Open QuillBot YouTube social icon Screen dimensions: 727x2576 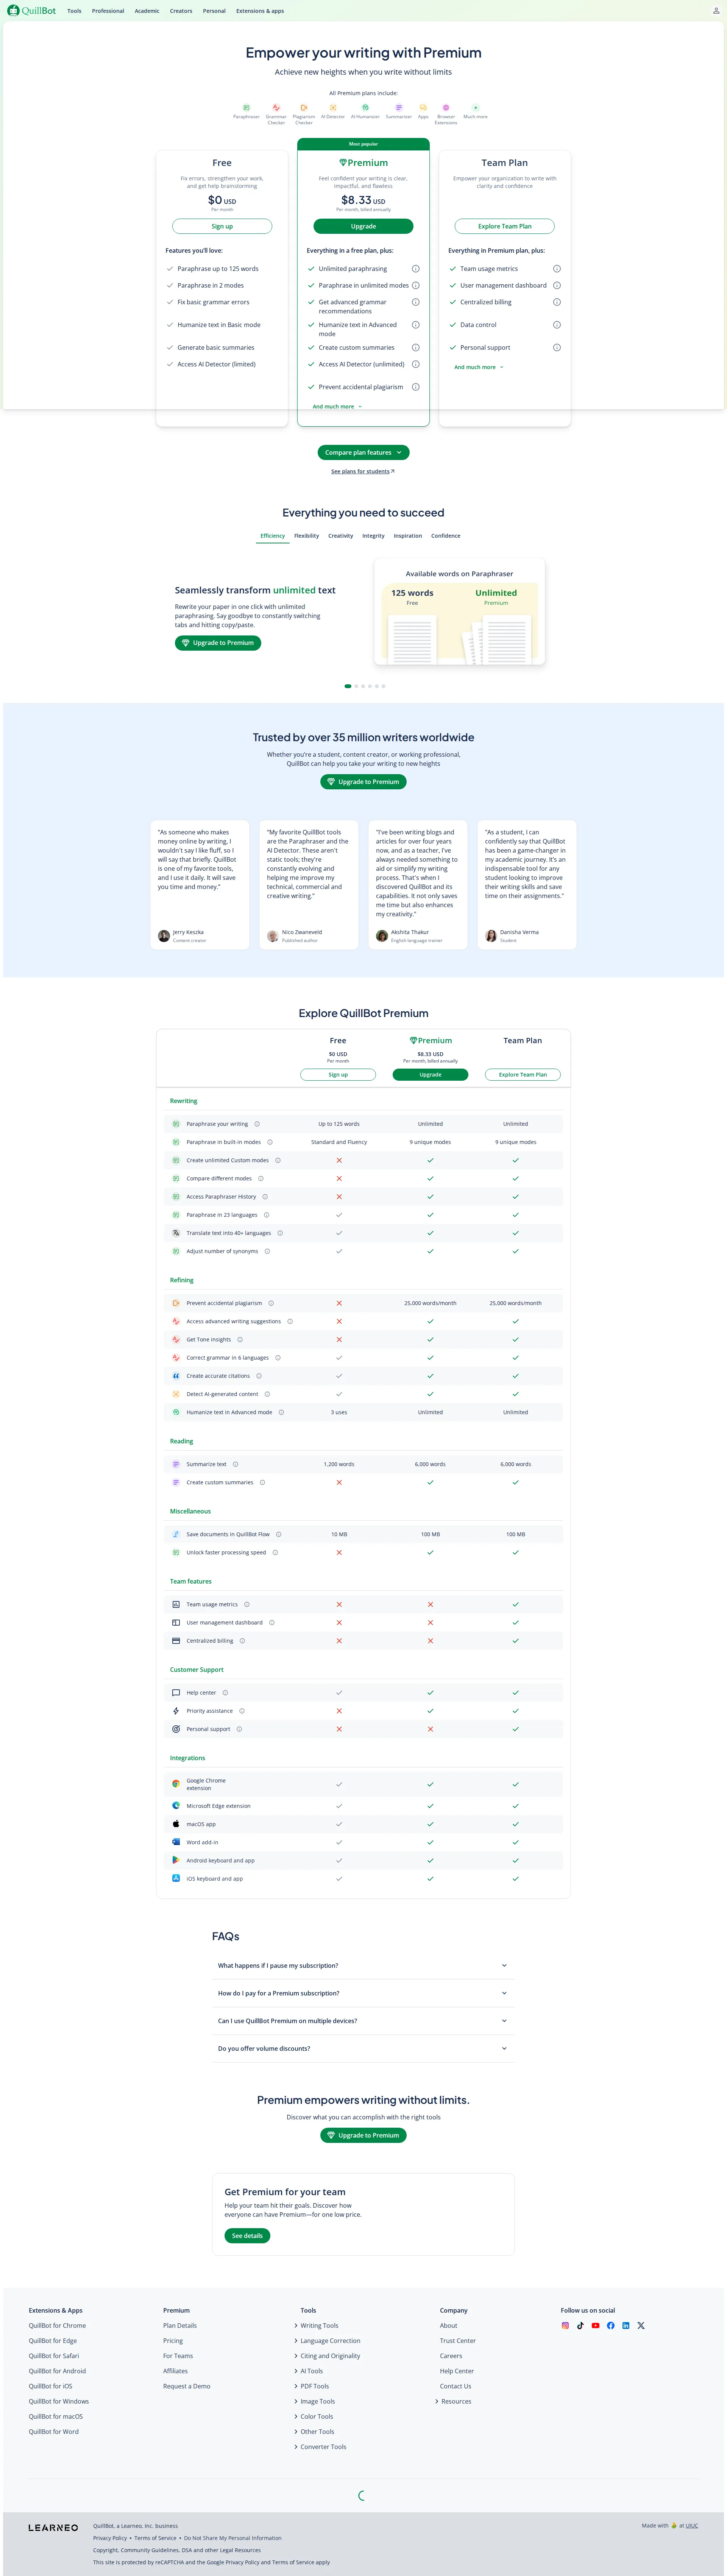(x=595, y=2325)
